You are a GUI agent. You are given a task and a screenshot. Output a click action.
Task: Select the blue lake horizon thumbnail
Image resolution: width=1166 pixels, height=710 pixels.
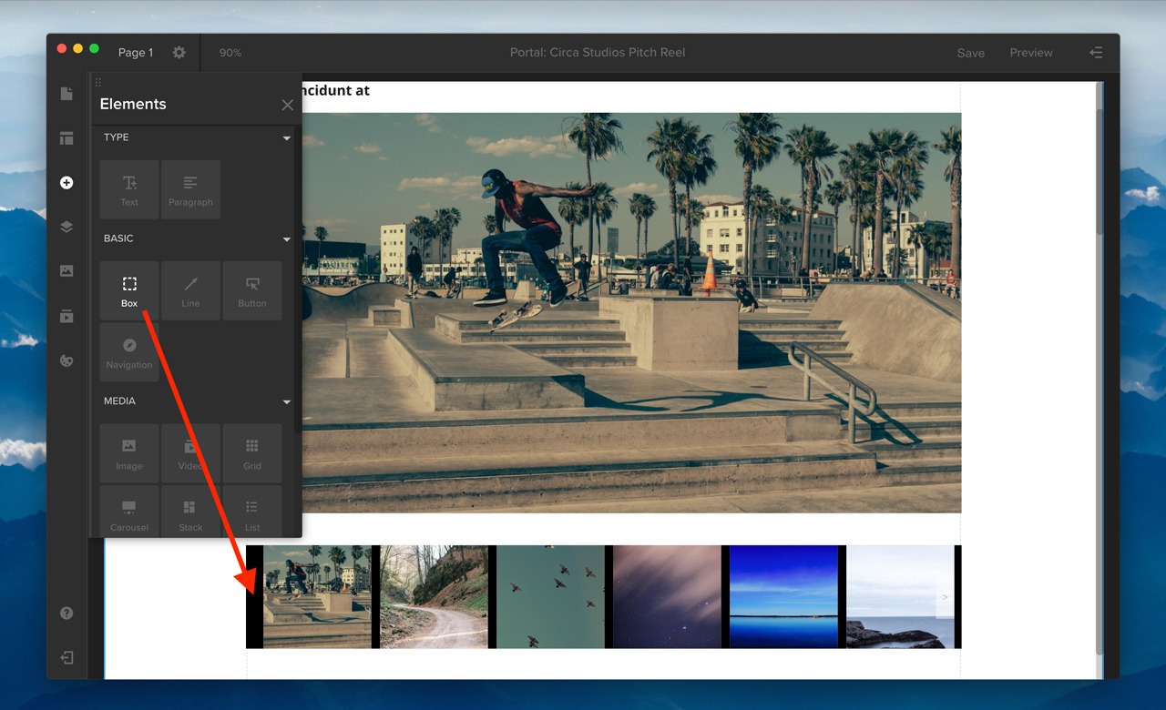[783, 597]
